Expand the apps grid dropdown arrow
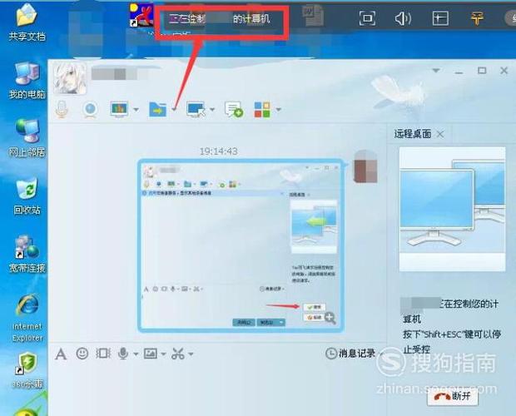The image size is (516, 416). click(279, 110)
